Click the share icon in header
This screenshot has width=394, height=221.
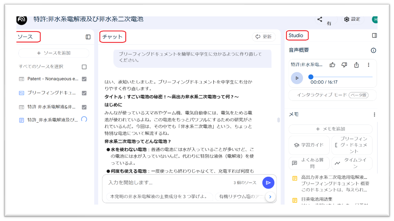pos(320,19)
